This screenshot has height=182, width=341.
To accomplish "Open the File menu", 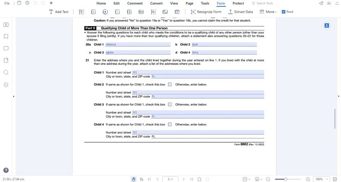I will pos(7,3).
